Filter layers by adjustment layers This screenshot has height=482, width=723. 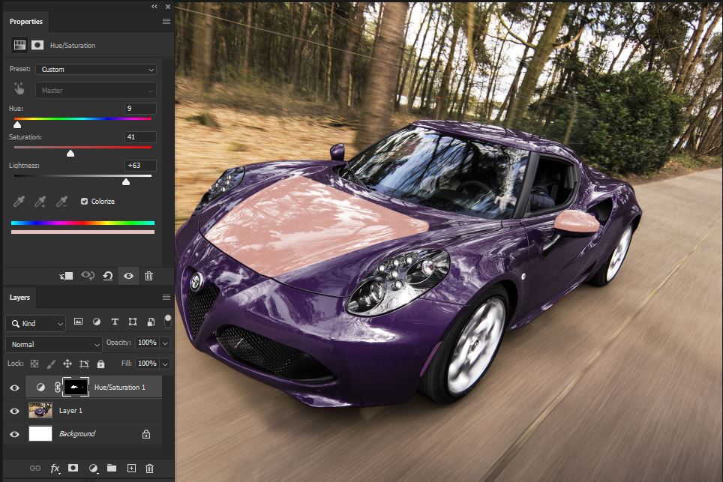coord(96,322)
